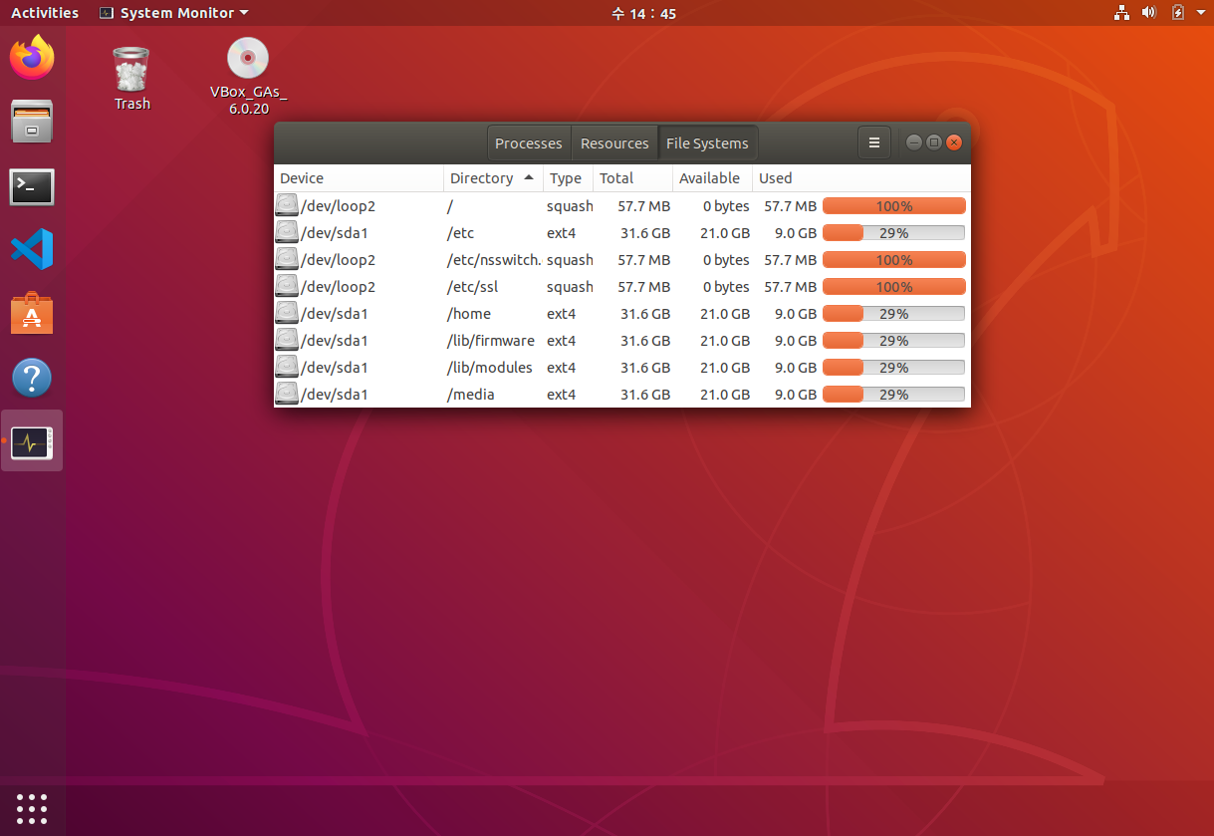The width and height of the screenshot is (1214, 836).
Task: Click 31.6 GB total in /media row
Action: tap(645, 395)
